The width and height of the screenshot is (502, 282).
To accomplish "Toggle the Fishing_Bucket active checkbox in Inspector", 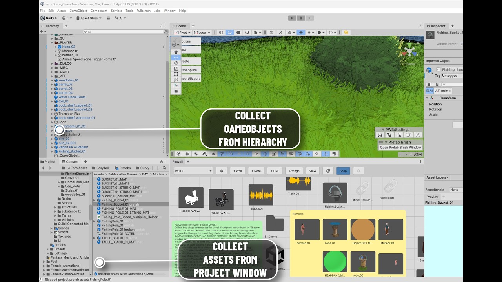I will pos(438,70).
